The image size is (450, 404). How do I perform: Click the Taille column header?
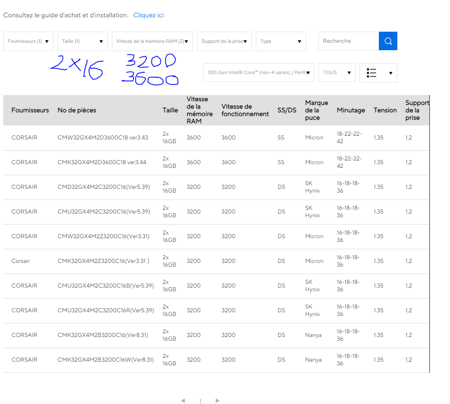[170, 110]
